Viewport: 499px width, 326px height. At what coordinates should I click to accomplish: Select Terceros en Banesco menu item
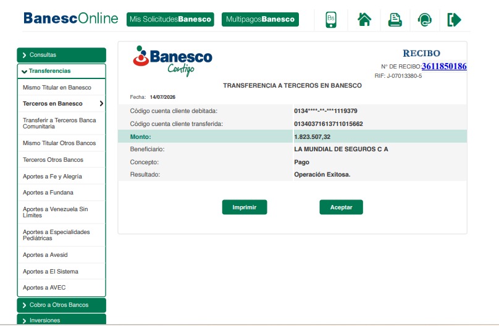click(61, 104)
